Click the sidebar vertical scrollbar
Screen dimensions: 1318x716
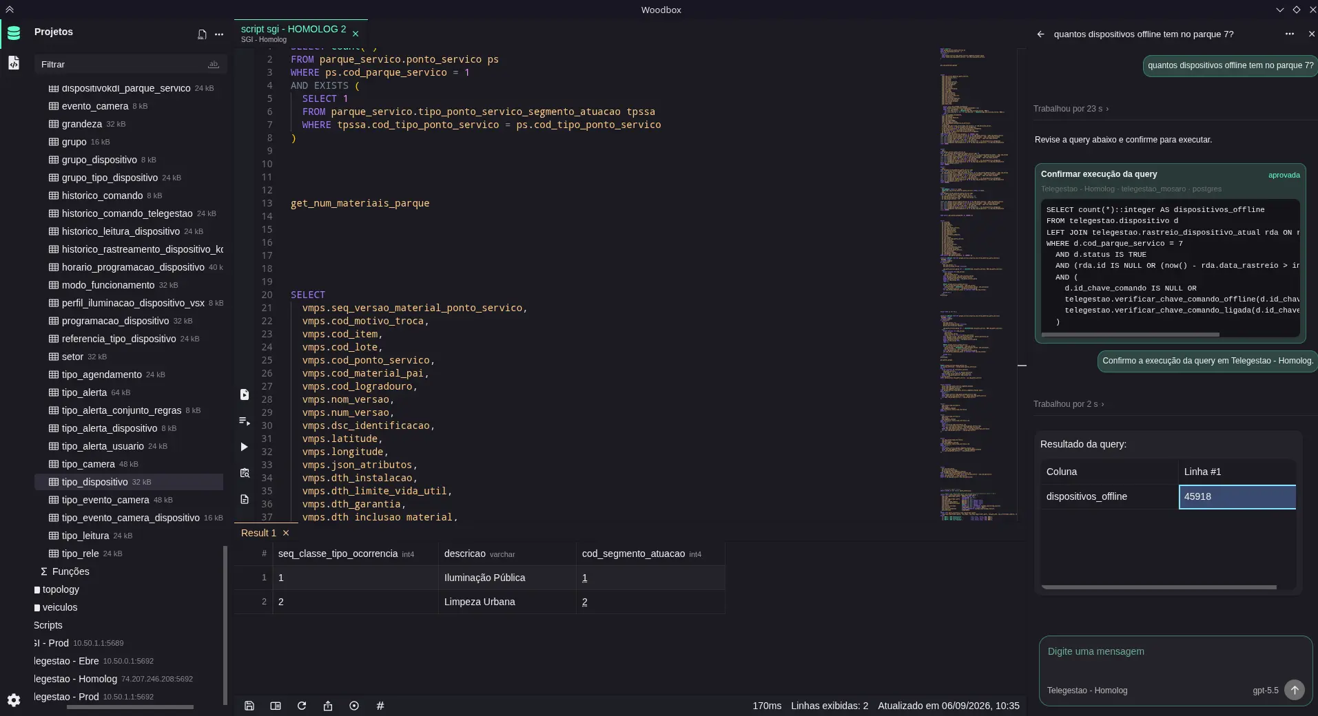[225, 625]
